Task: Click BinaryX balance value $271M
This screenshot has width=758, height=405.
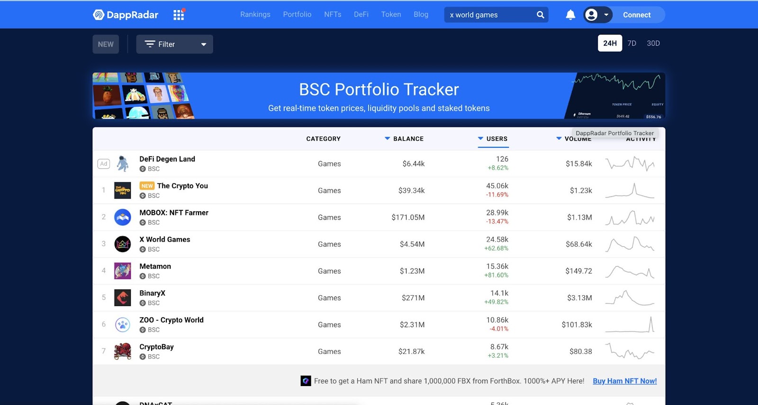Action: (413, 298)
